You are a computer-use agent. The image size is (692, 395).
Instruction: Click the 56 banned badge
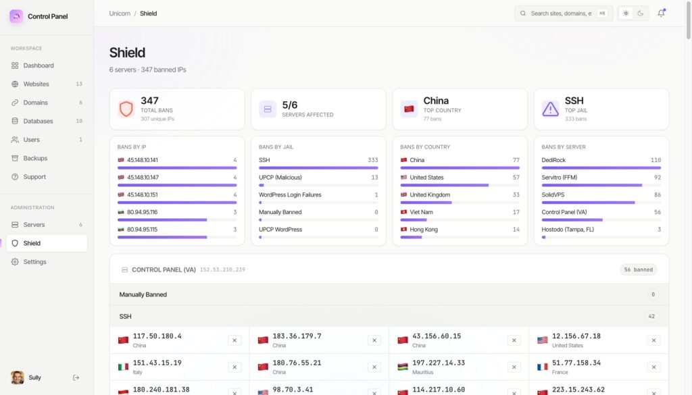(638, 270)
